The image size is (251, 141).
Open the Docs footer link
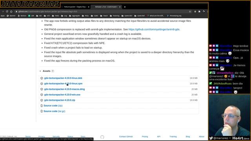tap(83, 137)
